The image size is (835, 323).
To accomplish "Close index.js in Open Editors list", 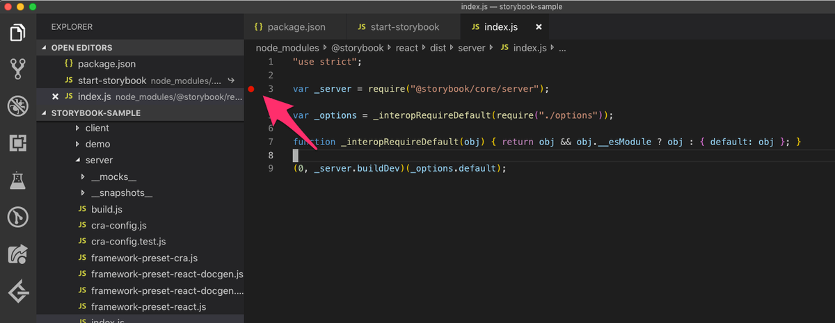I will pyautogui.click(x=55, y=97).
